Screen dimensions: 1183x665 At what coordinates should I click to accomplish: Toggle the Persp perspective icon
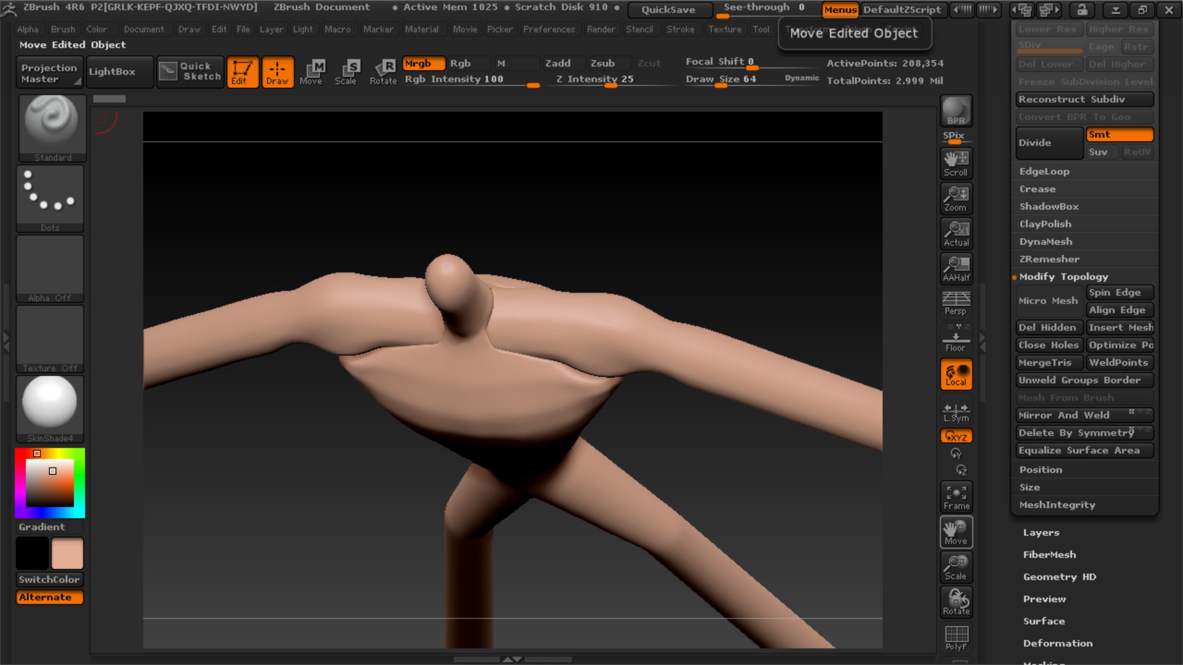[956, 303]
